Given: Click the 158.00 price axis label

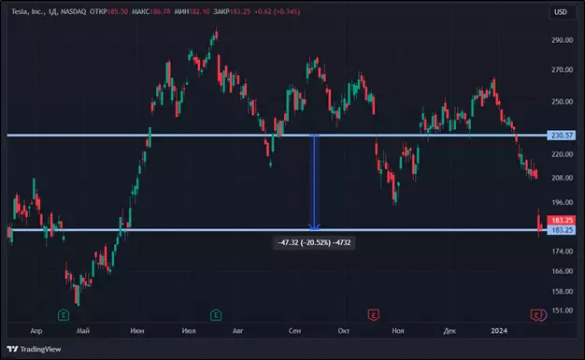Looking at the screenshot, I should (x=563, y=292).
